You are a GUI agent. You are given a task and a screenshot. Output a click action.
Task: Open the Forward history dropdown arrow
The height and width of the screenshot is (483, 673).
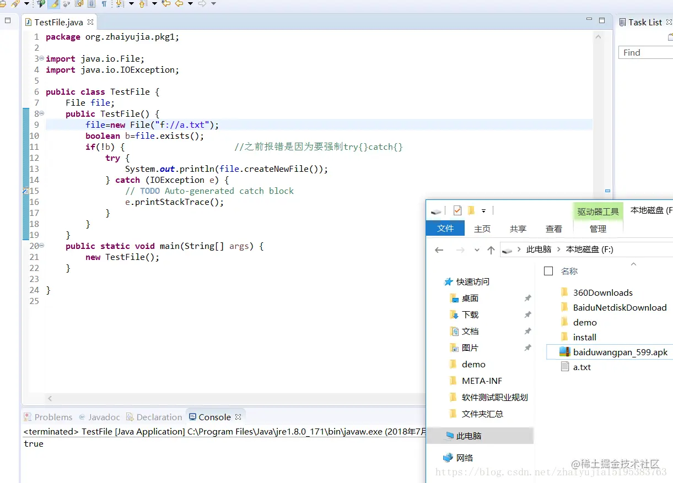pyautogui.click(x=214, y=3)
